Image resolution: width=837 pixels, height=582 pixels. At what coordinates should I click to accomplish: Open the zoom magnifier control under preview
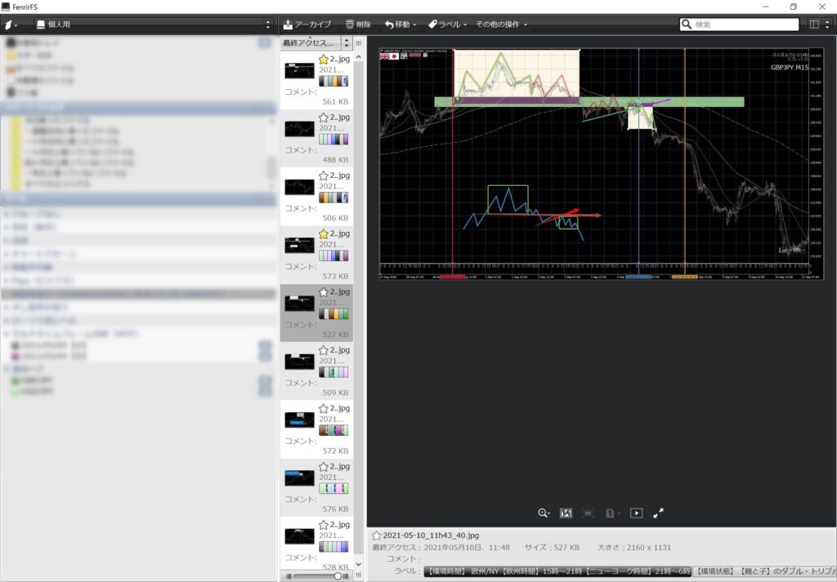[544, 513]
